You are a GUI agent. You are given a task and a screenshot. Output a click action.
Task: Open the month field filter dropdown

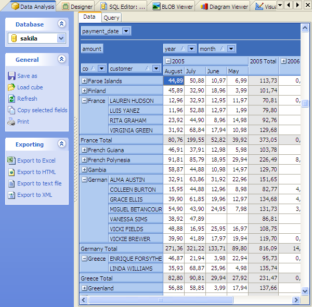(x=231, y=49)
